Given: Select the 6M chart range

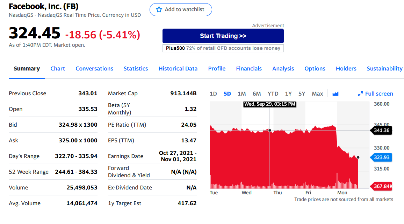Looking at the screenshot, I should coord(257,94).
